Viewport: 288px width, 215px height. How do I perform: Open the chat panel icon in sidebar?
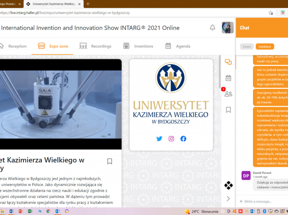(x=228, y=62)
